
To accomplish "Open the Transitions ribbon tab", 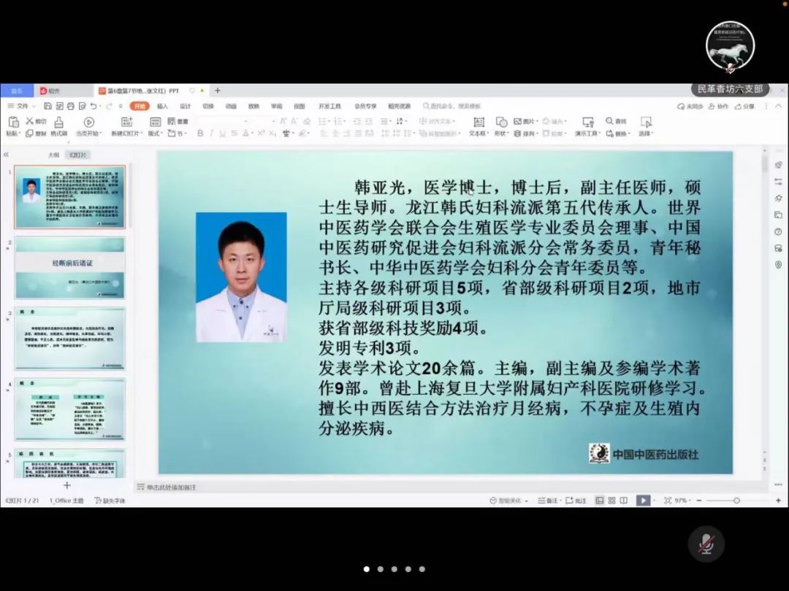I will (x=207, y=106).
